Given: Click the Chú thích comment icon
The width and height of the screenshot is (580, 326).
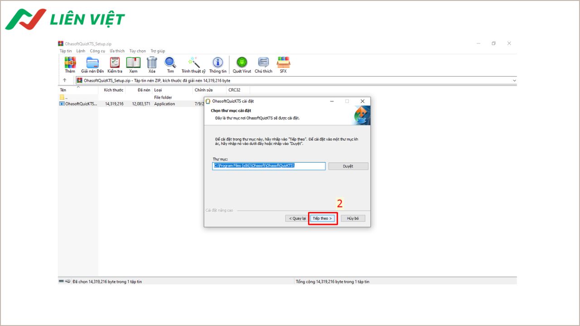Looking at the screenshot, I should [263, 62].
